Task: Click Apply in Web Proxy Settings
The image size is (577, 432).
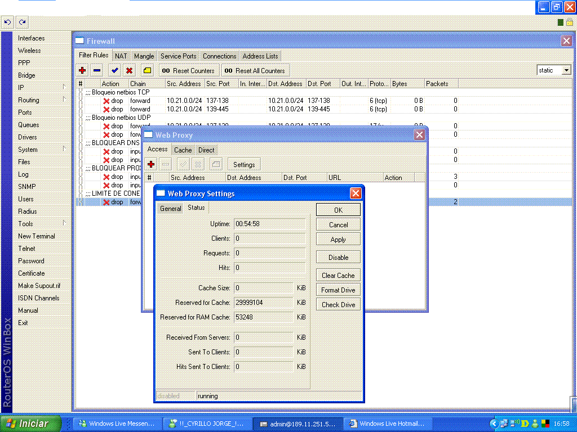Action: click(x=338, y=240)
